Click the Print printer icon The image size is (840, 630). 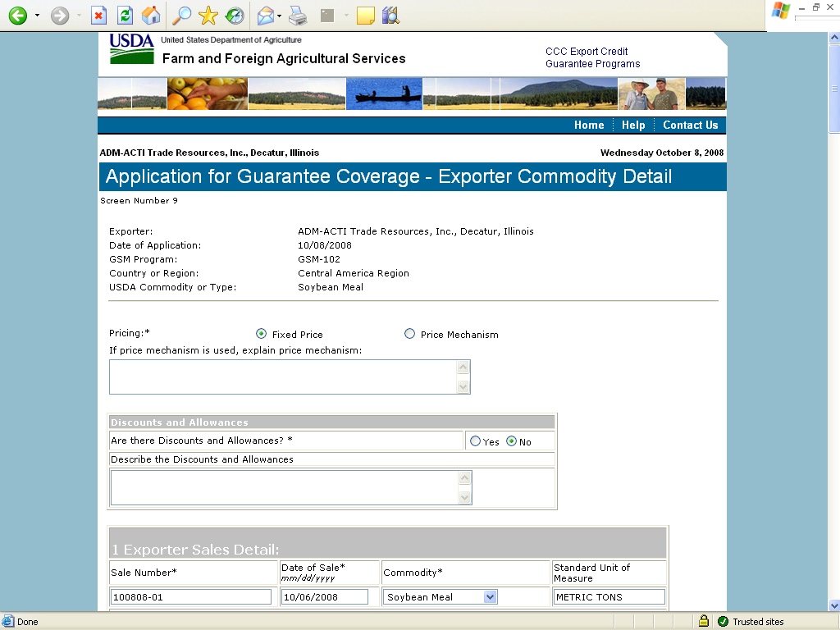click(298, 16)
